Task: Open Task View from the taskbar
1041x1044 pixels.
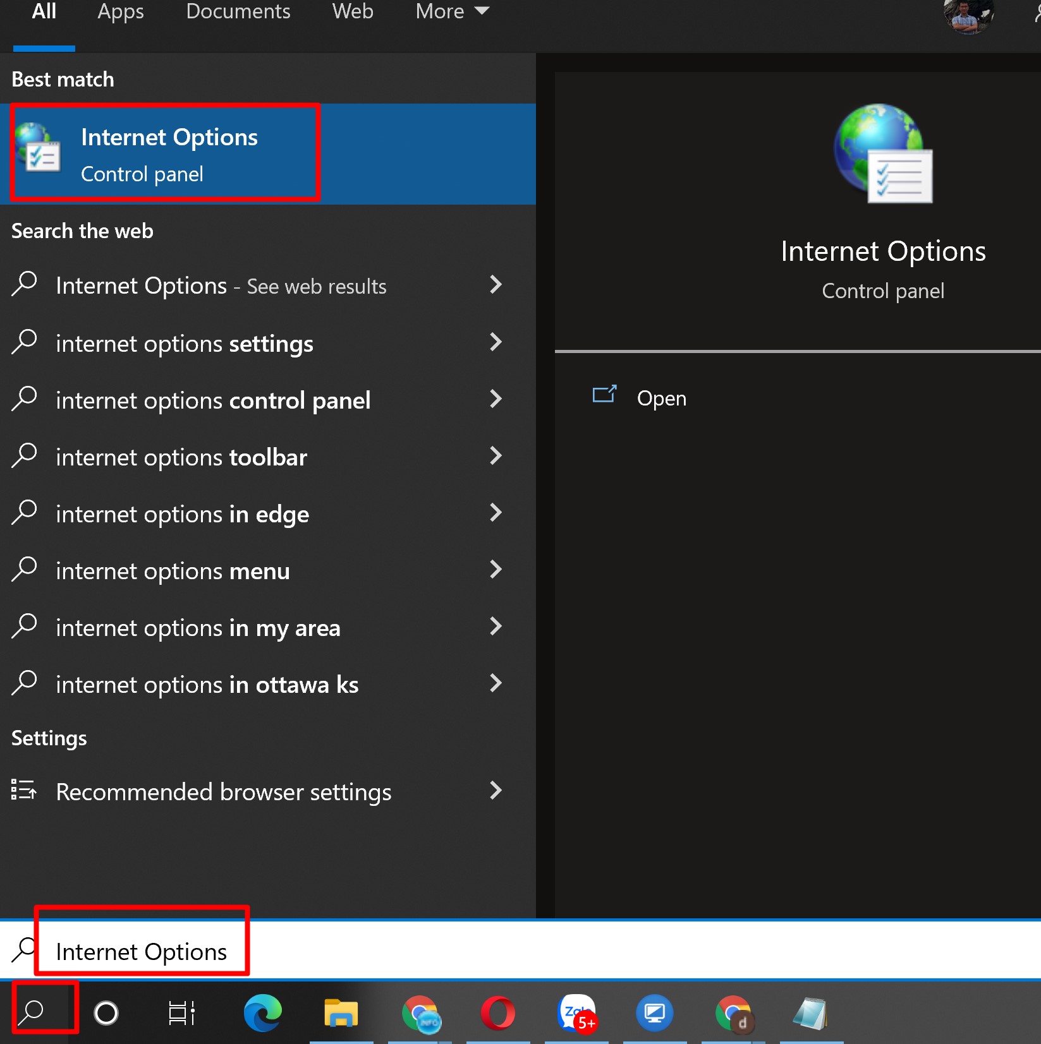Action: point(181,1013)
